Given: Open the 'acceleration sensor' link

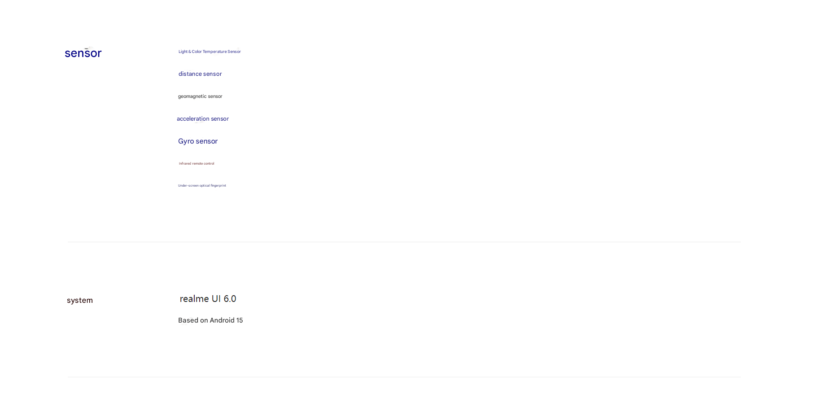Looking at the screenshot, I should pos(203,119).
